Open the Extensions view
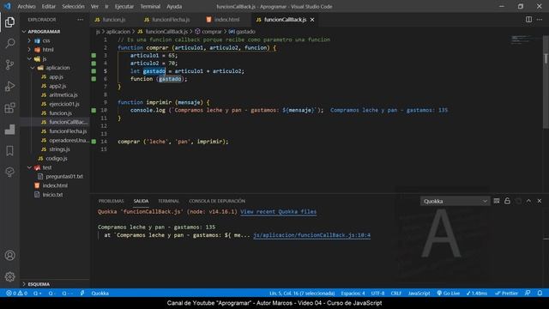This screenshot has width=549, height=309. pos(9,107)
